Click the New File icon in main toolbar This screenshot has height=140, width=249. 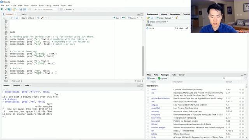[x=2, y=9]
